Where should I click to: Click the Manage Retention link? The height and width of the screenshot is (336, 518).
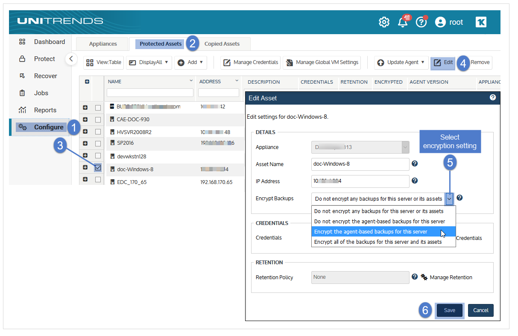447,277
